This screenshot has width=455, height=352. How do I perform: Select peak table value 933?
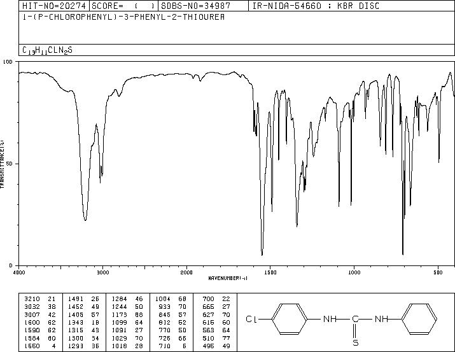[x=165, y=307]
